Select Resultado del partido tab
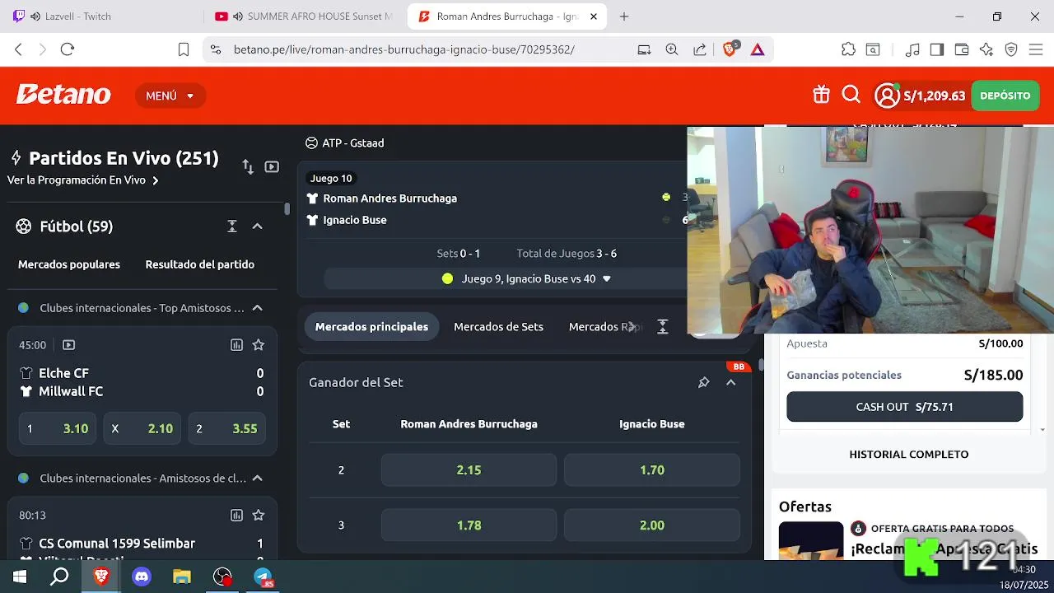 coord(200,264)
